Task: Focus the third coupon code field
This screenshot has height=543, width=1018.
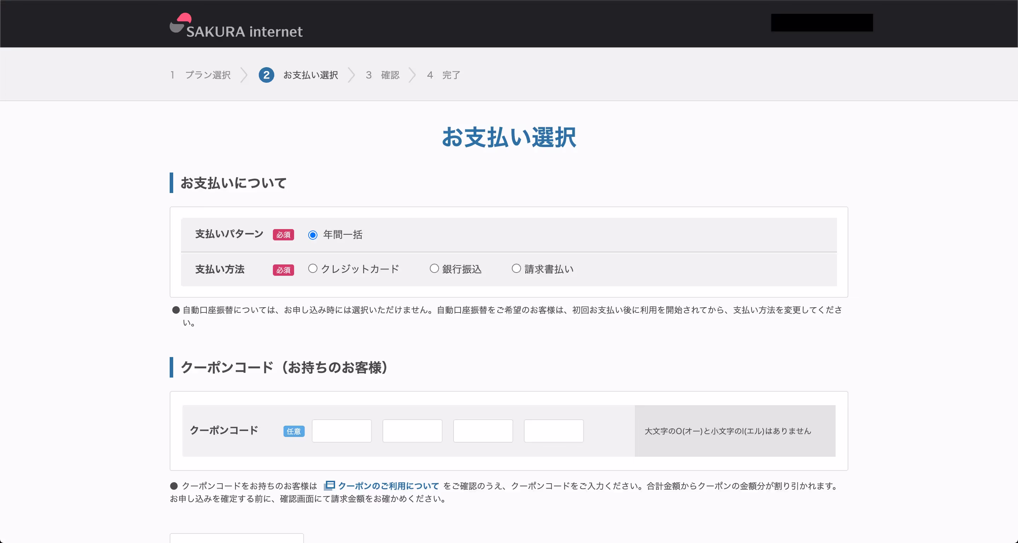Action: pos(483,431)
